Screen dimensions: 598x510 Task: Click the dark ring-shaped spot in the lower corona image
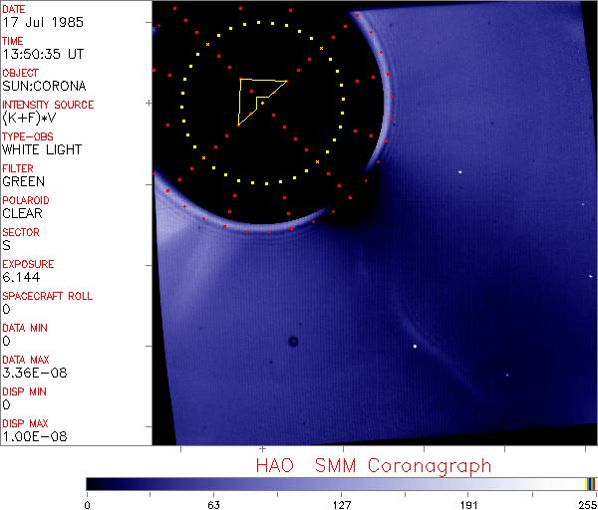pos(293,342)
